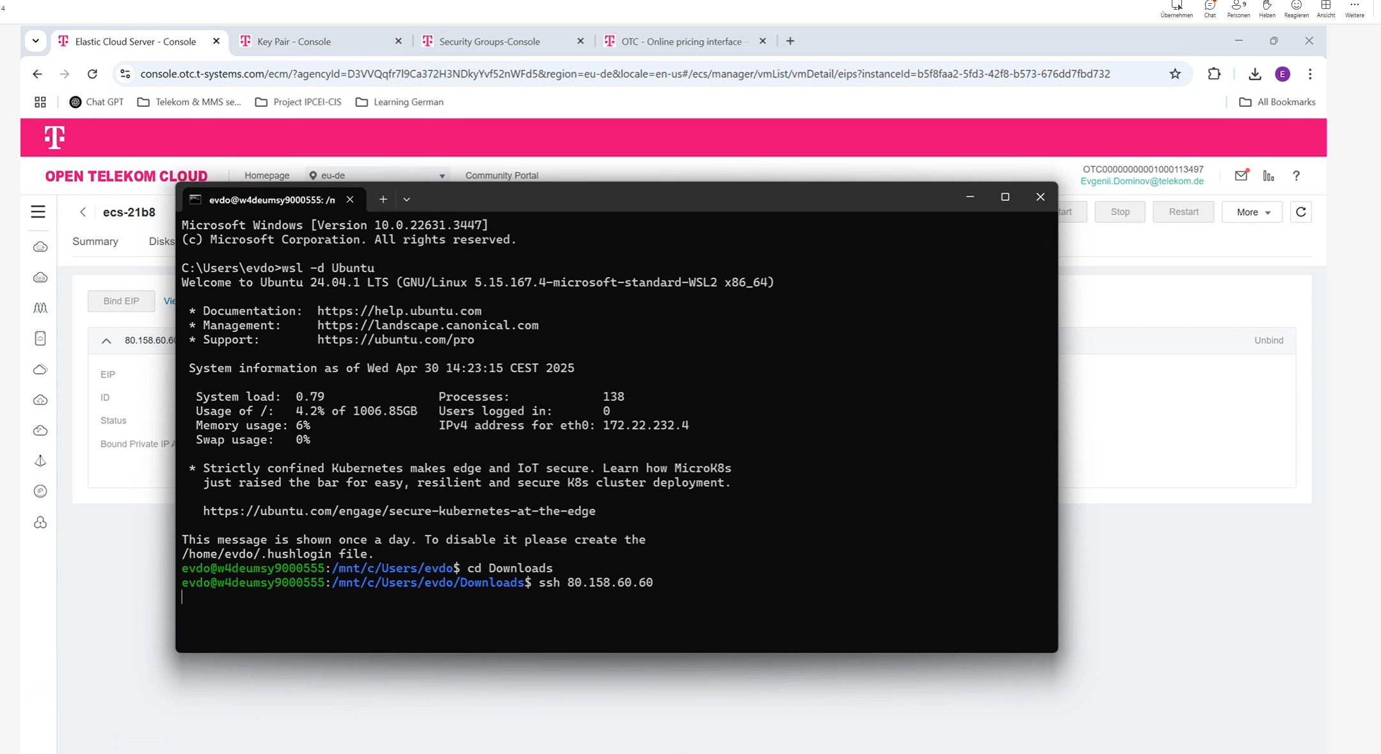Switch to Security Groups-Console tab

point(502,42)
